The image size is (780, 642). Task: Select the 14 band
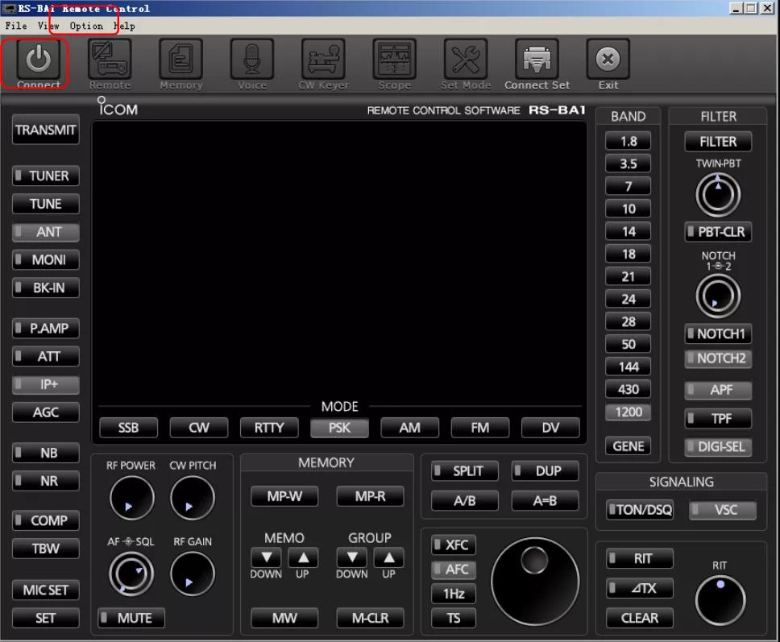(629, 231)
